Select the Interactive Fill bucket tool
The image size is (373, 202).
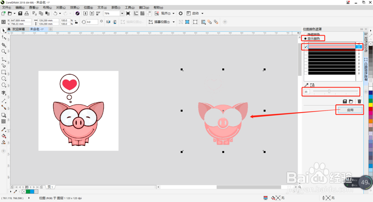pos(4,136)
